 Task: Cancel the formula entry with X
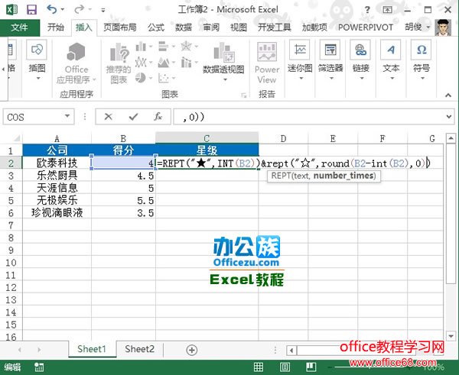click(x=109, y=117)
